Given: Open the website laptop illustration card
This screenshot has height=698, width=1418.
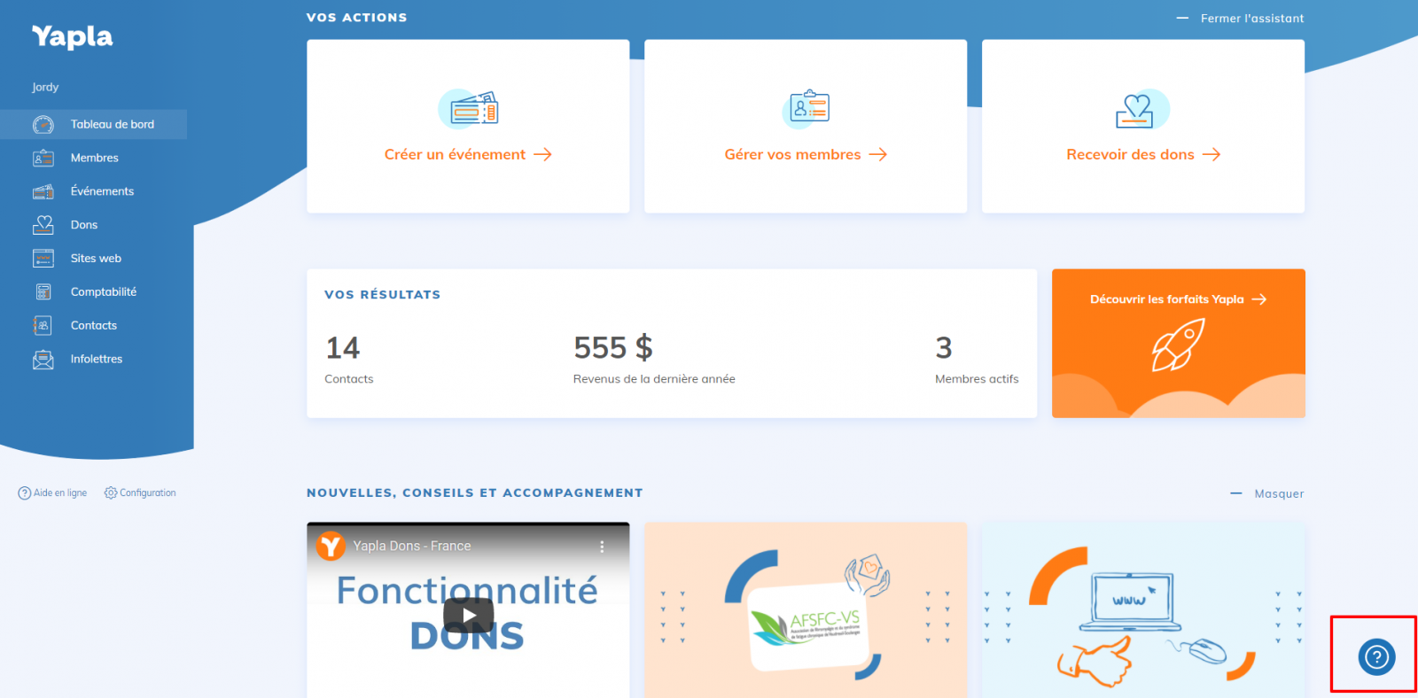Looking at the screenshot, I should pos(1143,610).
